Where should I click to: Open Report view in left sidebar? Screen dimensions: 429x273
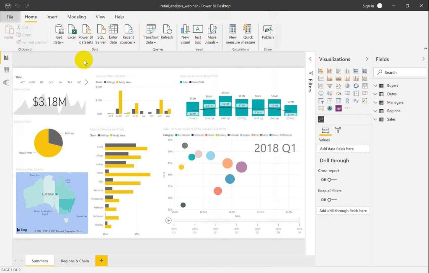[x=6, y=57]
